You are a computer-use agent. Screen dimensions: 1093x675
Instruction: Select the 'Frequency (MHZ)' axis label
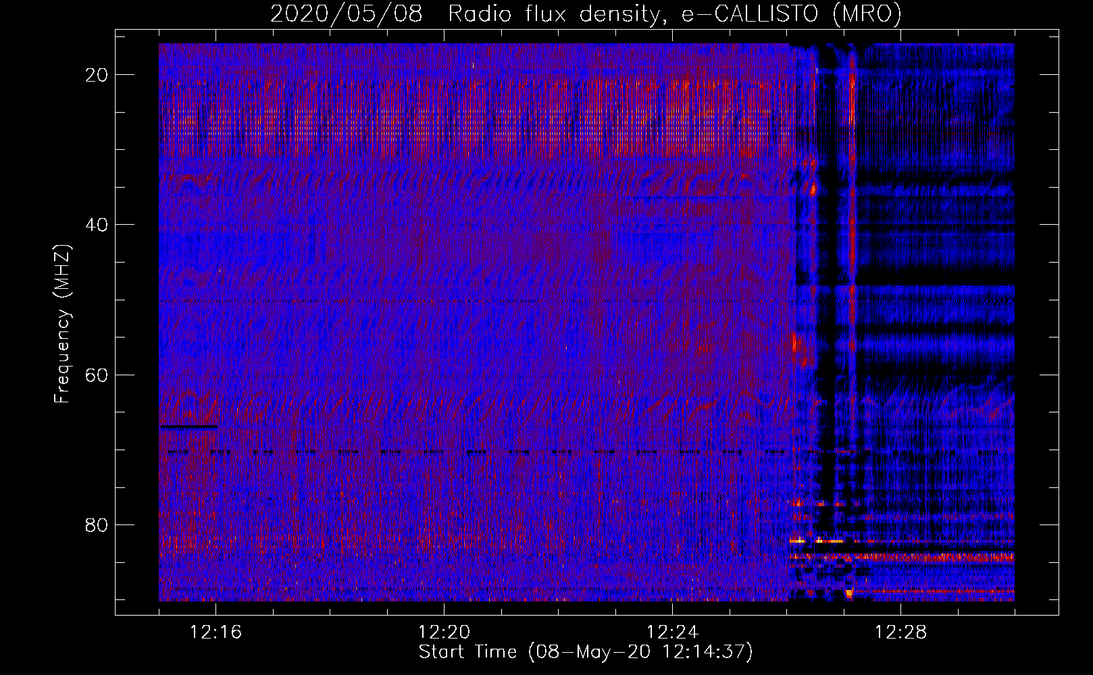click(62, 324)
